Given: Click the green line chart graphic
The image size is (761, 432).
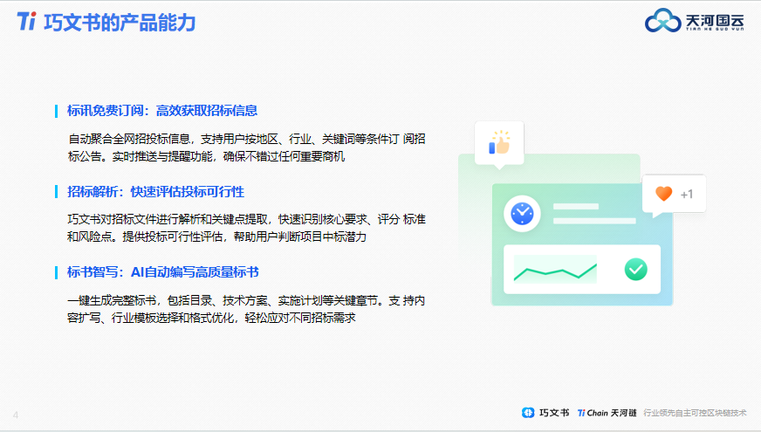Looking at the screenshot, I should [555, 270].
